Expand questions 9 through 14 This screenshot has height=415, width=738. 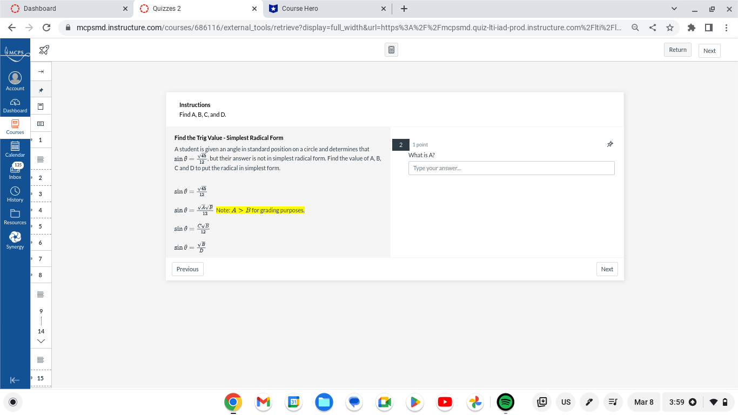[x=41, y=341]
